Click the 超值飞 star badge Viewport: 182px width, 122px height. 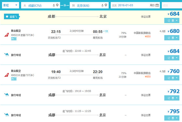12,17
